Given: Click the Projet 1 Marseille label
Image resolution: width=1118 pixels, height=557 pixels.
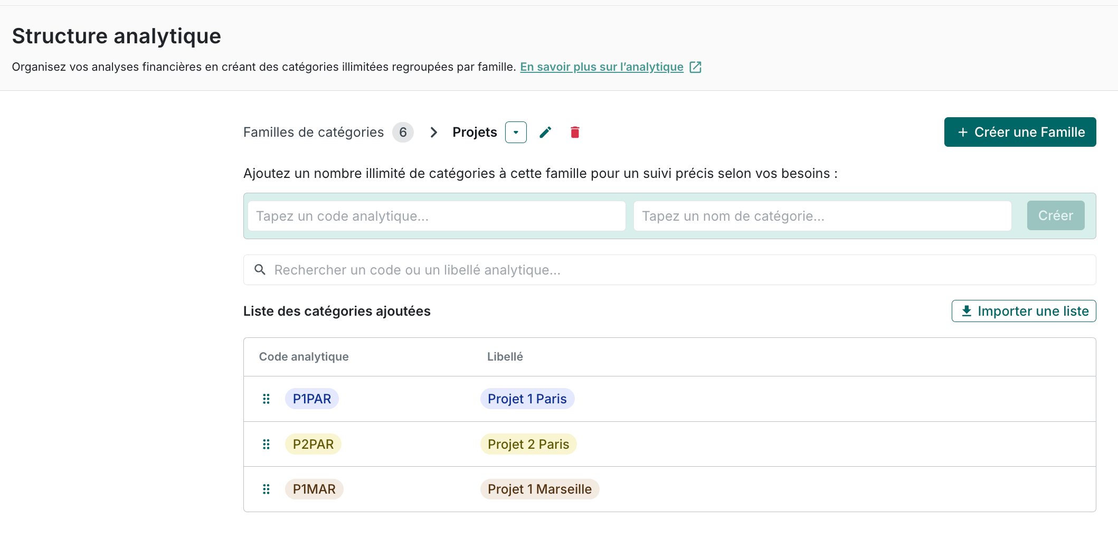Looking at the screenshot, I should [539, 489].
